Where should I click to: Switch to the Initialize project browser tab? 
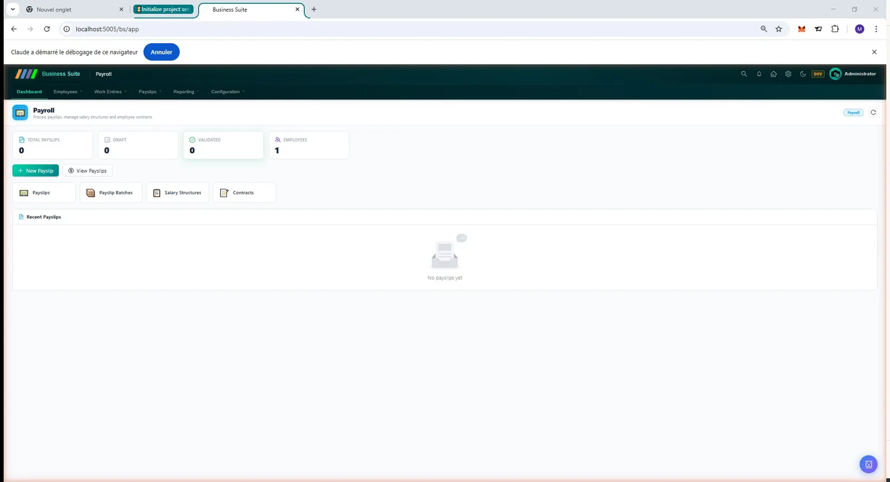(164, 9)
